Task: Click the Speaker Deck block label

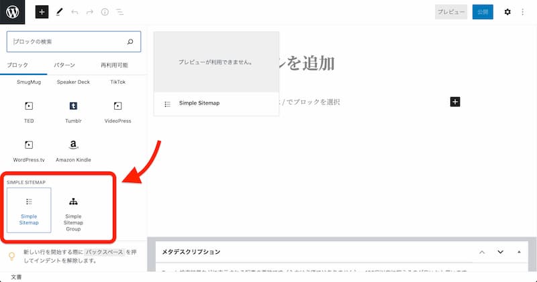Action: tap(73, 82)
